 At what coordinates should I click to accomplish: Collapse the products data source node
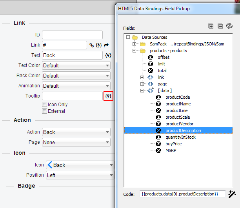[x=134, y=51]
